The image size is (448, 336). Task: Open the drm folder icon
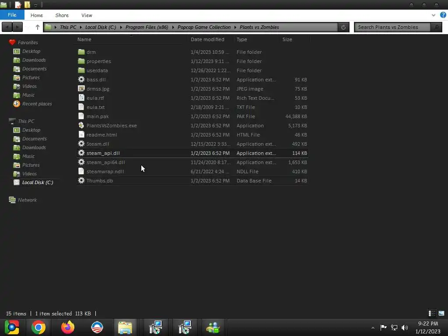tap(81, 52)
